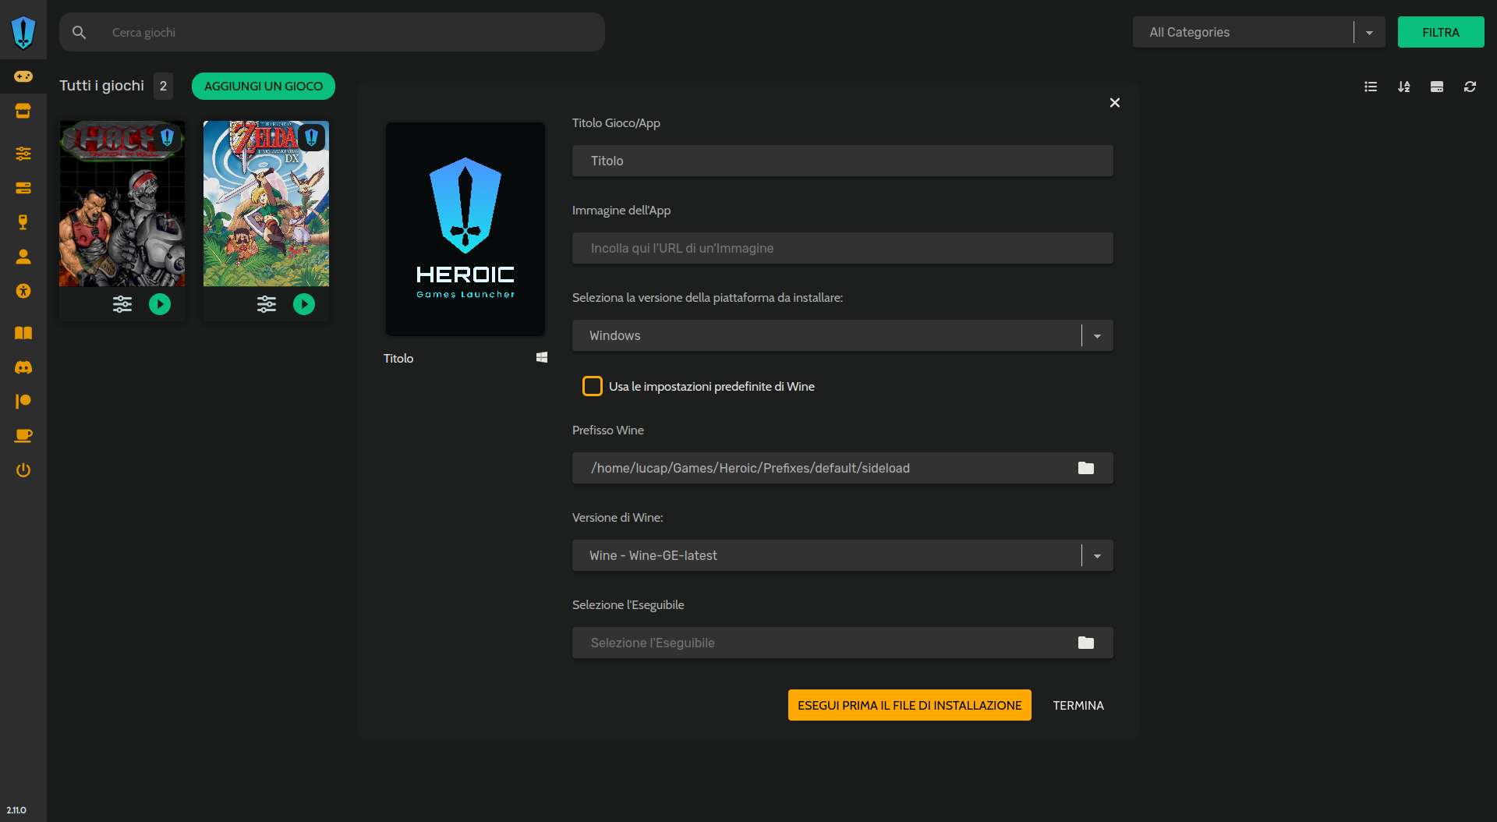Click the Heroic shield logo in the sidebar

pyautogui.click(x=23, y=33)
